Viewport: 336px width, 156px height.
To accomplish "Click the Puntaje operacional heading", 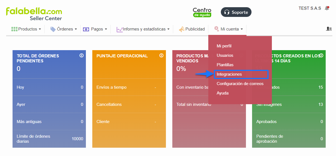I will [122, 56].
